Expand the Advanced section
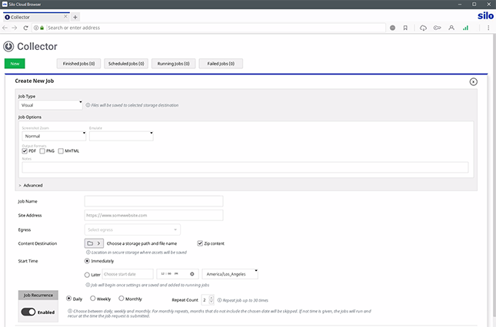The width and height of the screenshot is (496, 327). pyautogui.click(x=31, y=185)
